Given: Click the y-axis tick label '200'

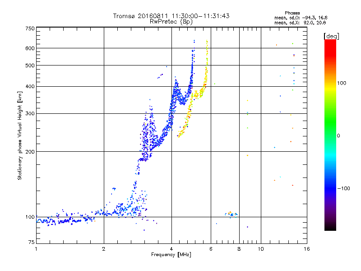Looking at the screenshot, I should point(30,152).
